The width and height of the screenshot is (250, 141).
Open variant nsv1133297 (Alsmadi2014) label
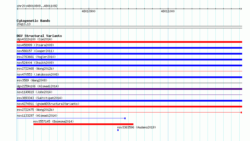(x=37, y=116)
